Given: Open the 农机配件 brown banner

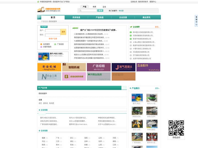Looking at the screenshot, I should (x=123, y=76).
